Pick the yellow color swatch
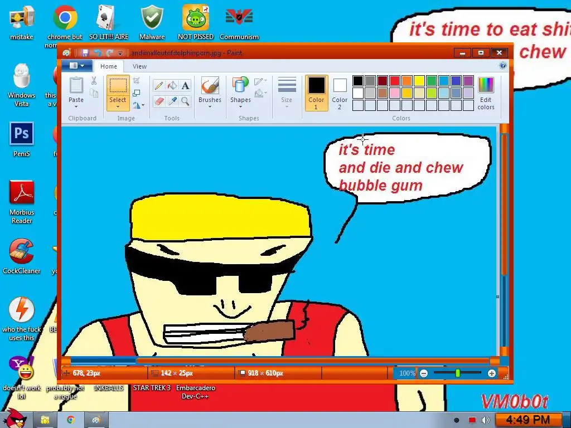 419,80
